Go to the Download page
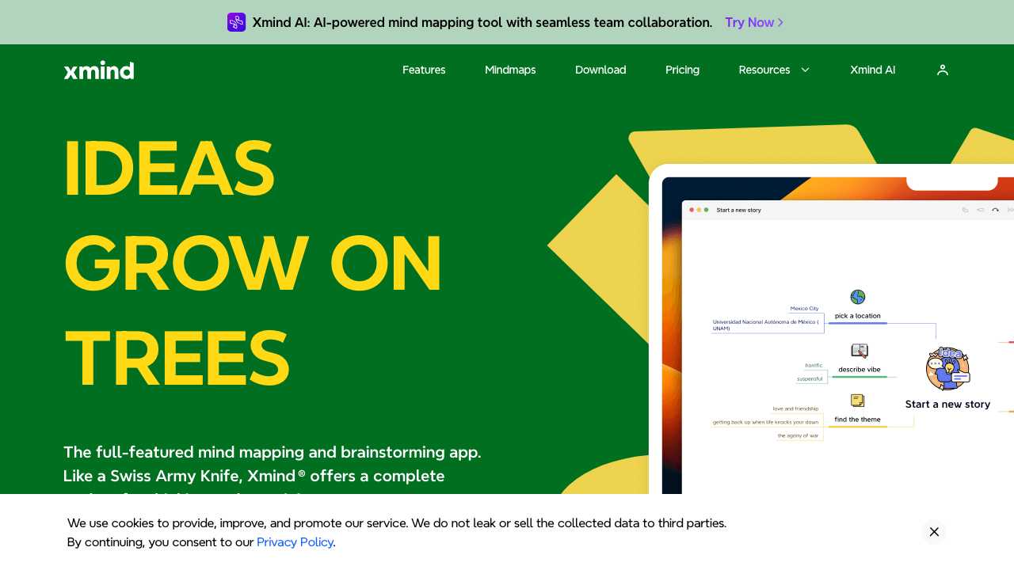The image size is (1014, 570). (x=600, y=70)
